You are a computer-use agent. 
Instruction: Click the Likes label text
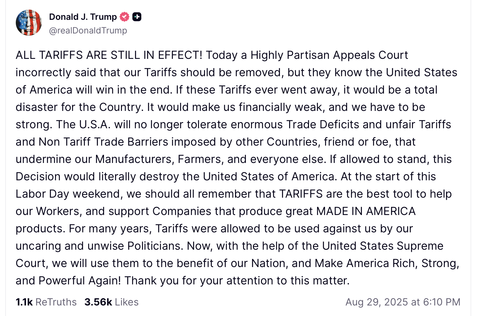(x=127, y=302)
